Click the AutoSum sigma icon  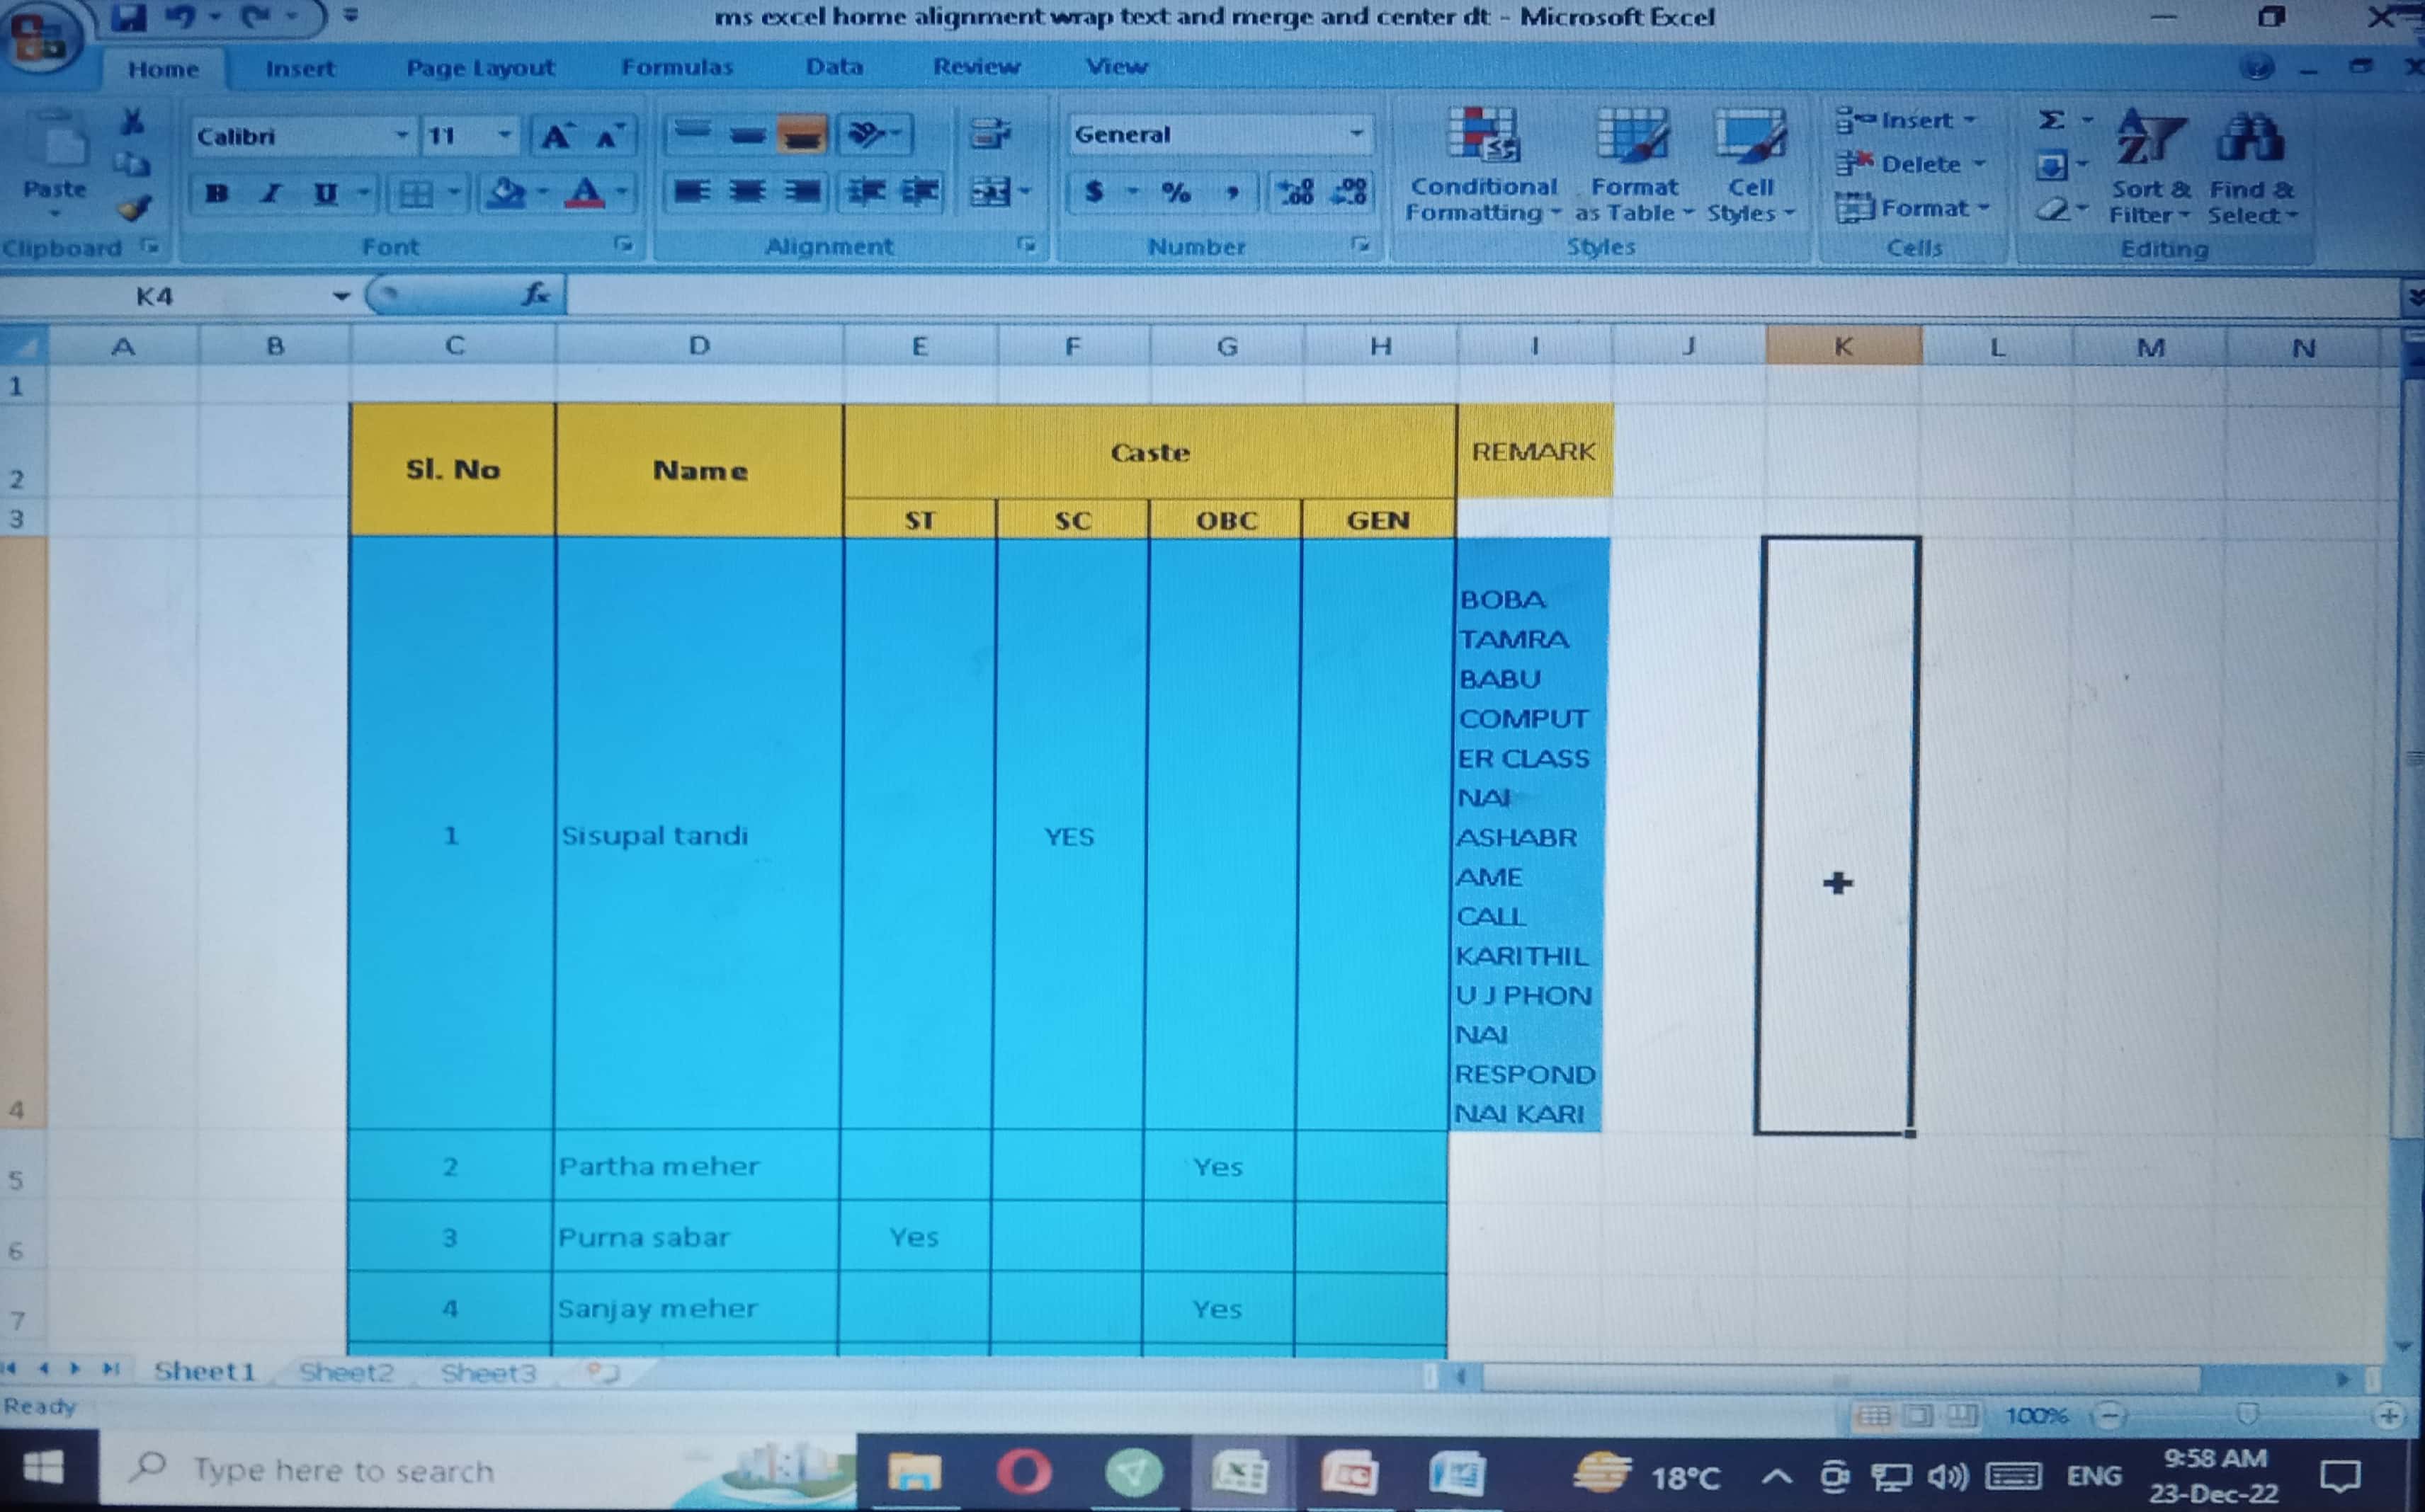click(x=2051, y=120)
